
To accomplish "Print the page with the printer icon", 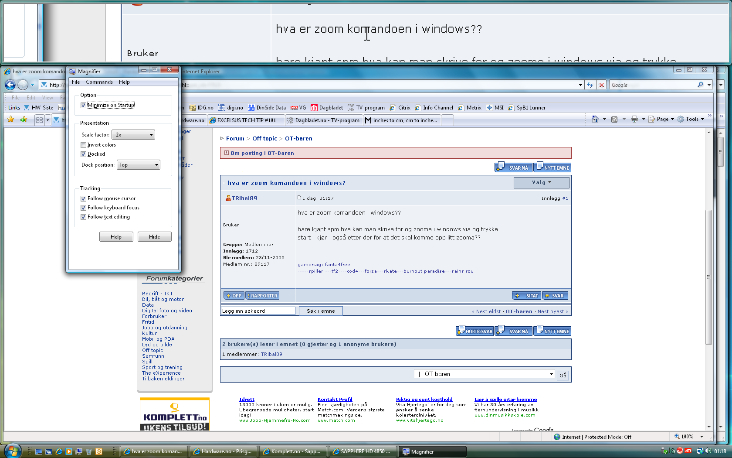I will (x=634, y=119).
